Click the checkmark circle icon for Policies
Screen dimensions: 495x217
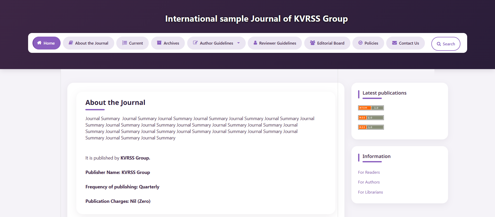pyautogui.click(x=360, y=43)
